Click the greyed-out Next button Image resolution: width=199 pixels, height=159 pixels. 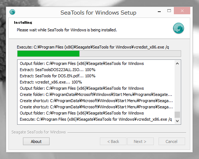pyautogui.click(x=140, y=141)
